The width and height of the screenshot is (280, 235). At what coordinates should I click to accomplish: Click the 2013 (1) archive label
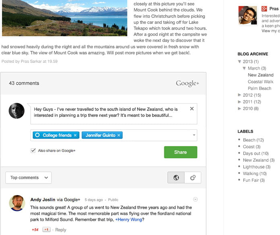pyautogui.click(x=251, y=62)
